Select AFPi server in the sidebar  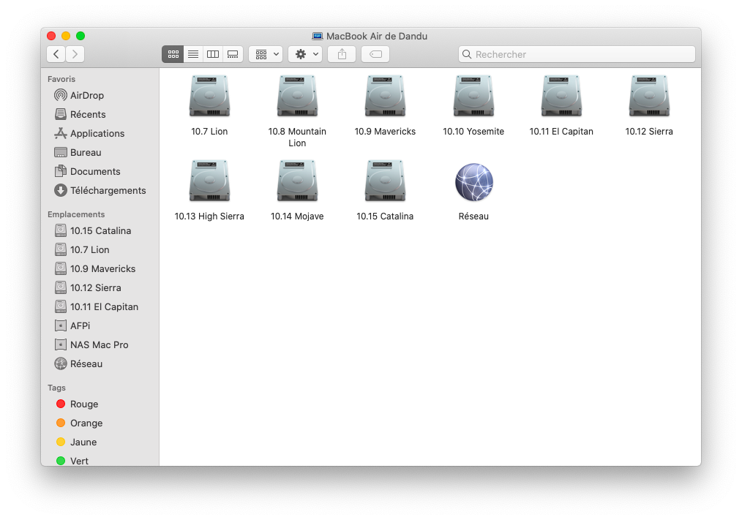click(72, 325)
